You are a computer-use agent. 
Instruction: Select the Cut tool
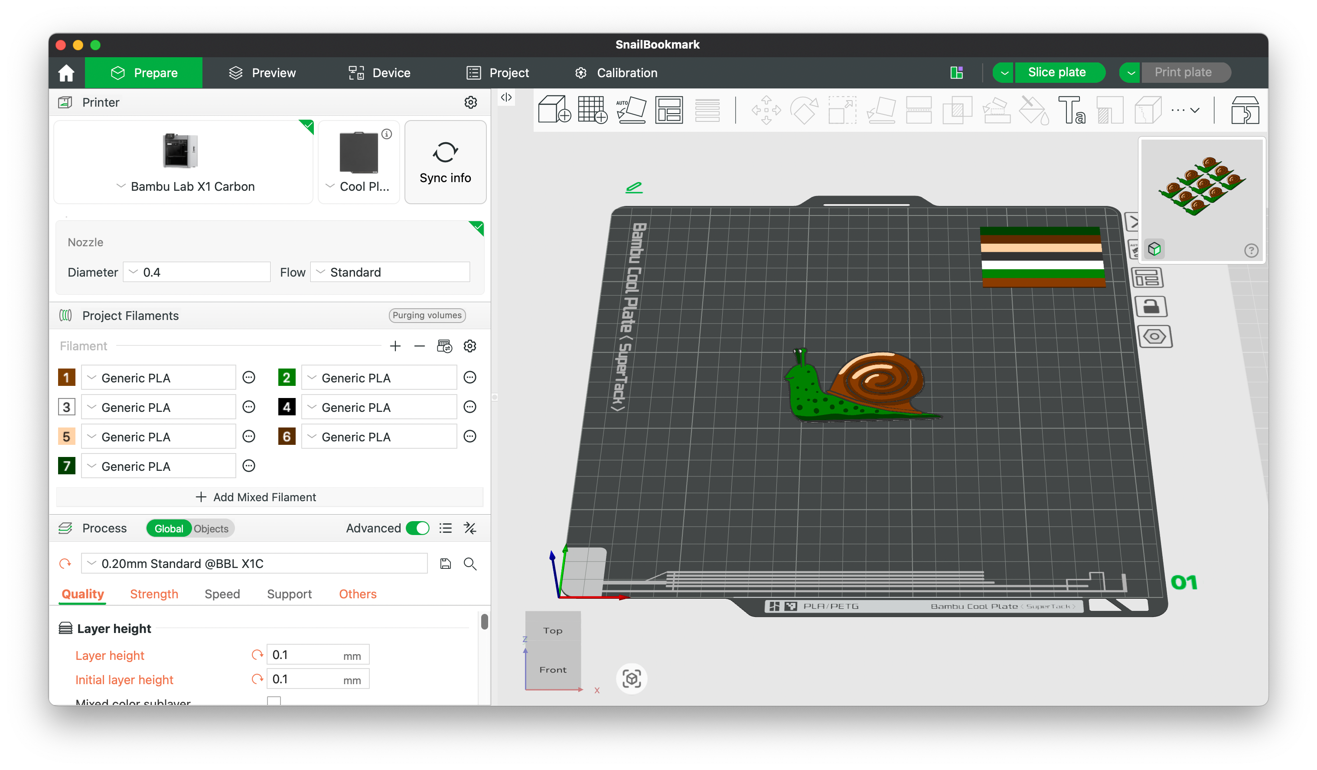coord(919,110)
